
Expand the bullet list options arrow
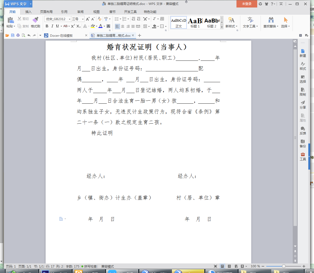pos(120,19)
